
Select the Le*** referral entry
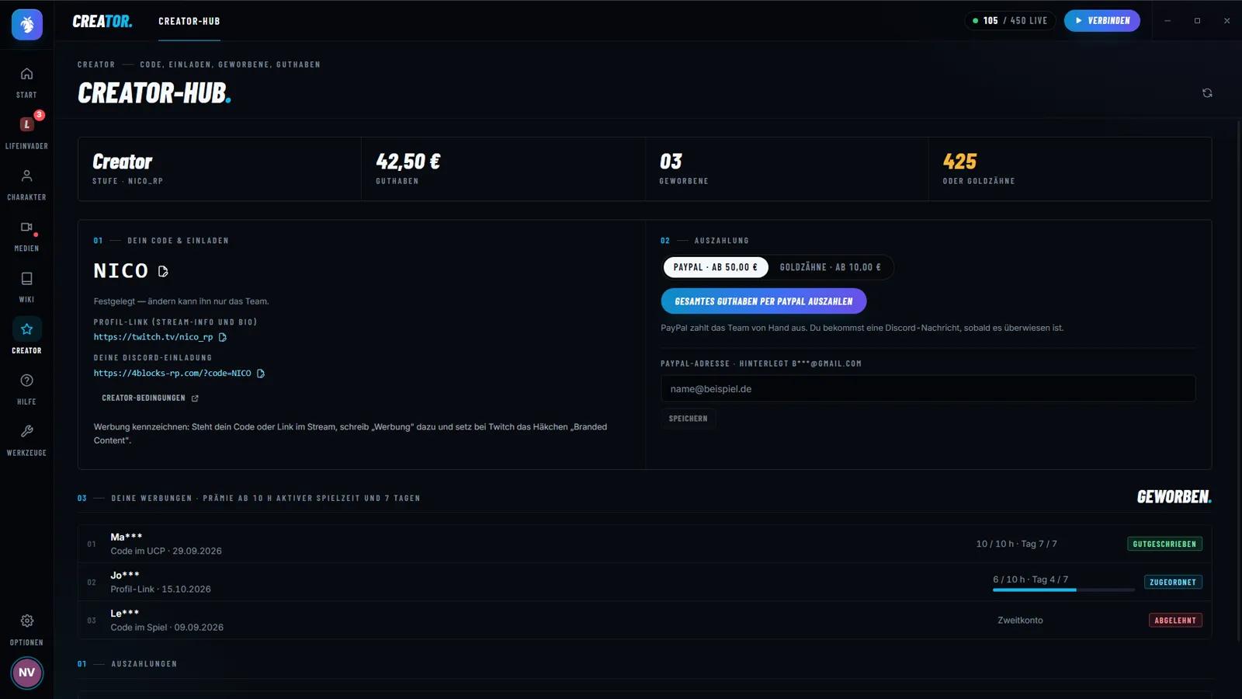point(644,620)
